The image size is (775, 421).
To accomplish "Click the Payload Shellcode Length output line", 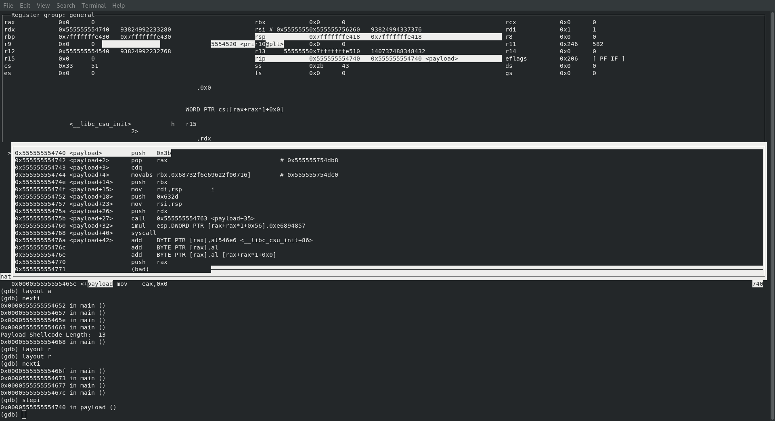I will 53,335.
